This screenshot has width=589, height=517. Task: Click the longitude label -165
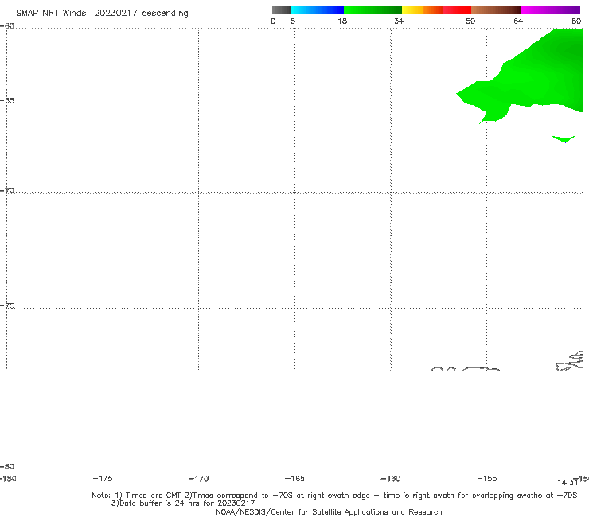[x=294, y=478]
